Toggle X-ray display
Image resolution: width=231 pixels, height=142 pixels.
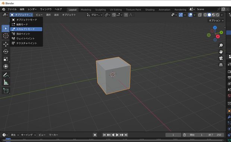click(200, 15)
